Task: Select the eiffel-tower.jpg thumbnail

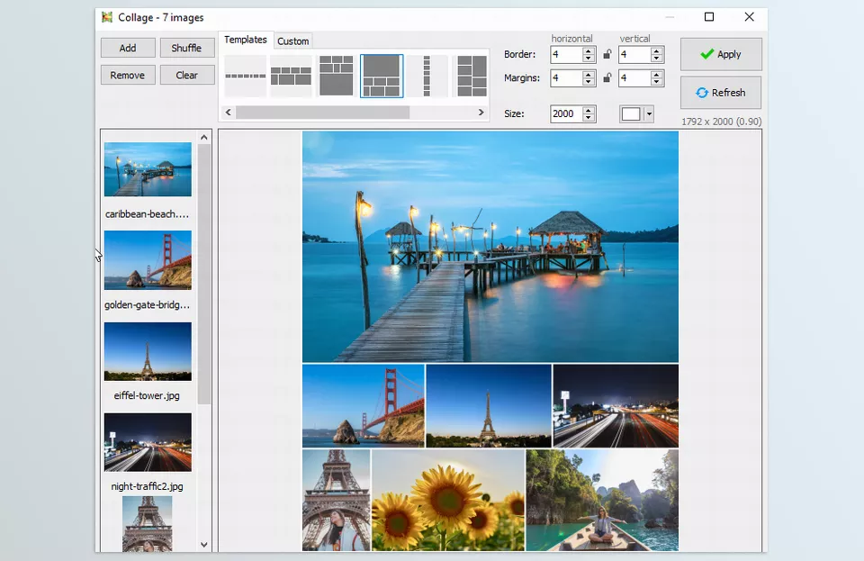Action: (x=148, y=351)
